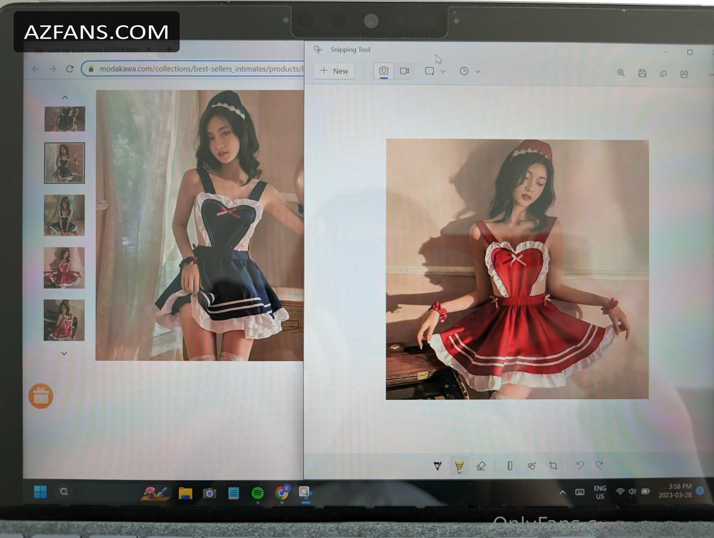The image size is (714, 538).
Task: Toggle the Ruler tool
Action: pyautogui.click(x=510, y=465)
